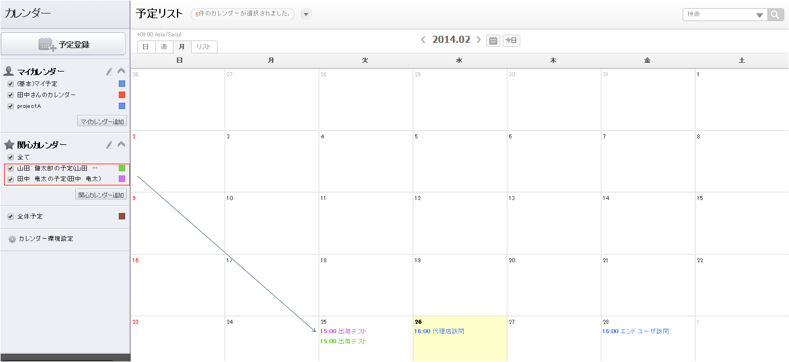Open the 16:00 代理店訪問 event
The image size is (789, 362).
pyautogui.click(x=439, y=331)
